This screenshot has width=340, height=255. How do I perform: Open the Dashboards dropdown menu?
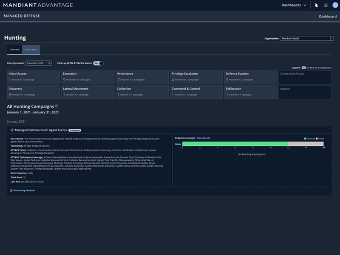(294, 5)
